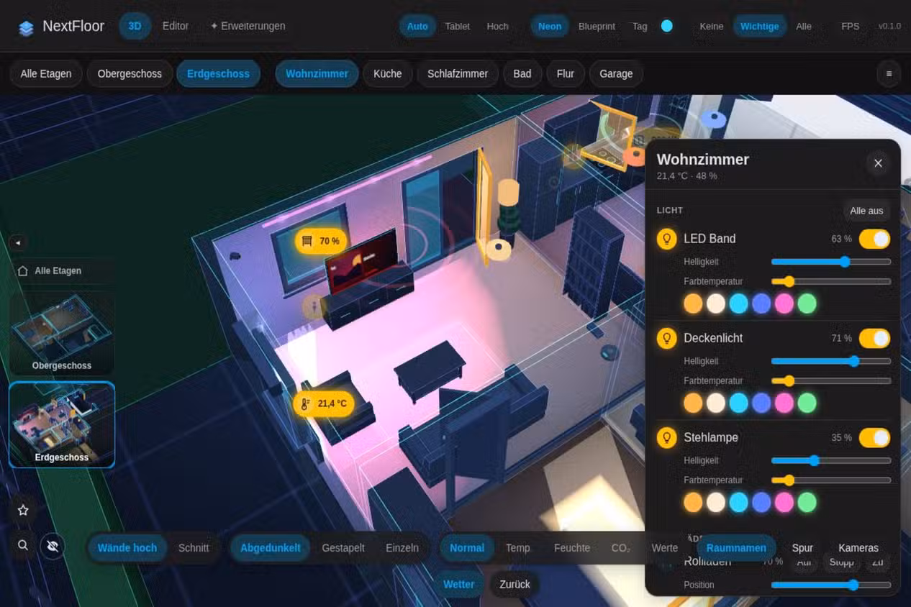Click the 21,4 °C temperature badge
Screen dimensions: 911x607
tap(324, 403)
